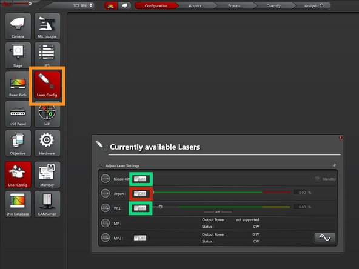Click the WLL laser round icon
Image resolution: width=359 pixels, height=269 pixels.
pos(106,208)
